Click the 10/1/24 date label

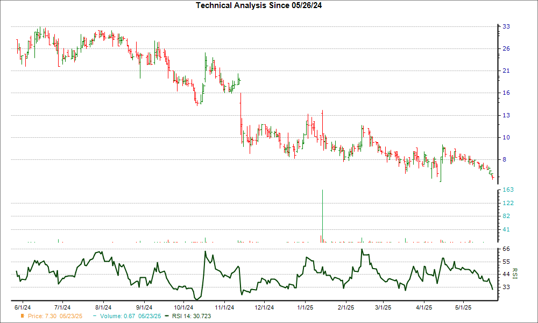[183, 307]
